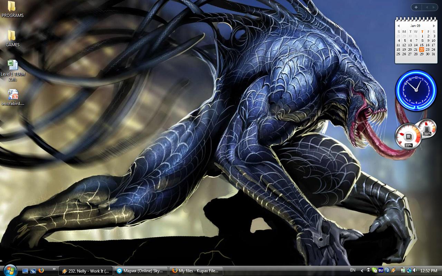Mute sound via the speaker tray icon
Screen dimensions: 442x276
tap(414, 271)
